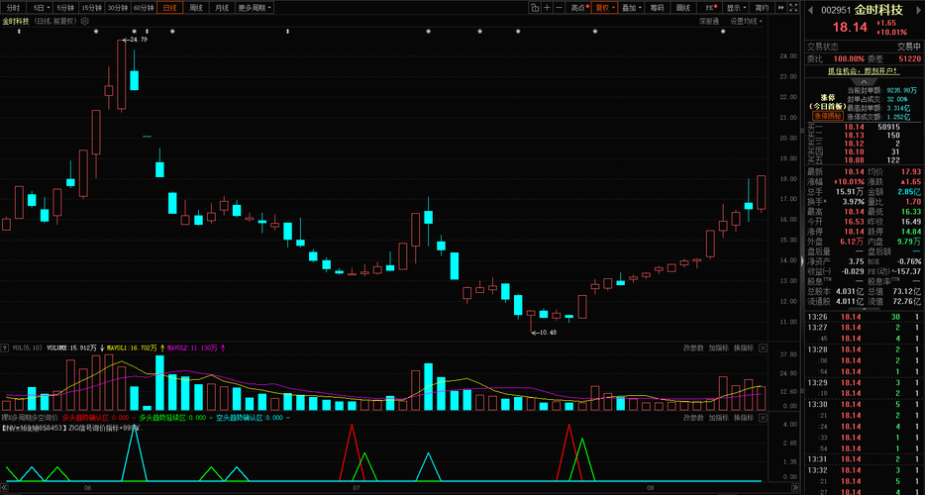Click 买一 price 18.14 row

pyautogui.click(x=865, y=127)
